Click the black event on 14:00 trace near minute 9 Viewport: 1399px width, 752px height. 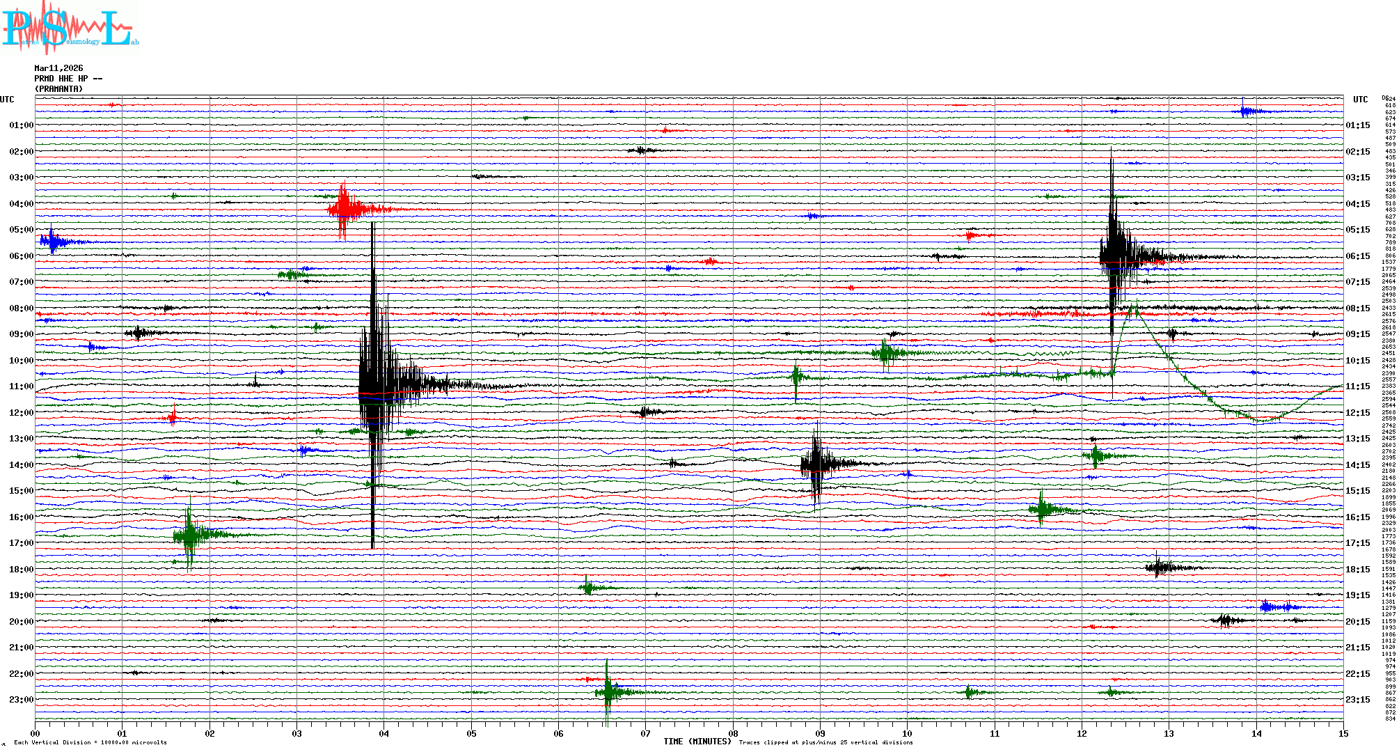[x=816, y=463]
